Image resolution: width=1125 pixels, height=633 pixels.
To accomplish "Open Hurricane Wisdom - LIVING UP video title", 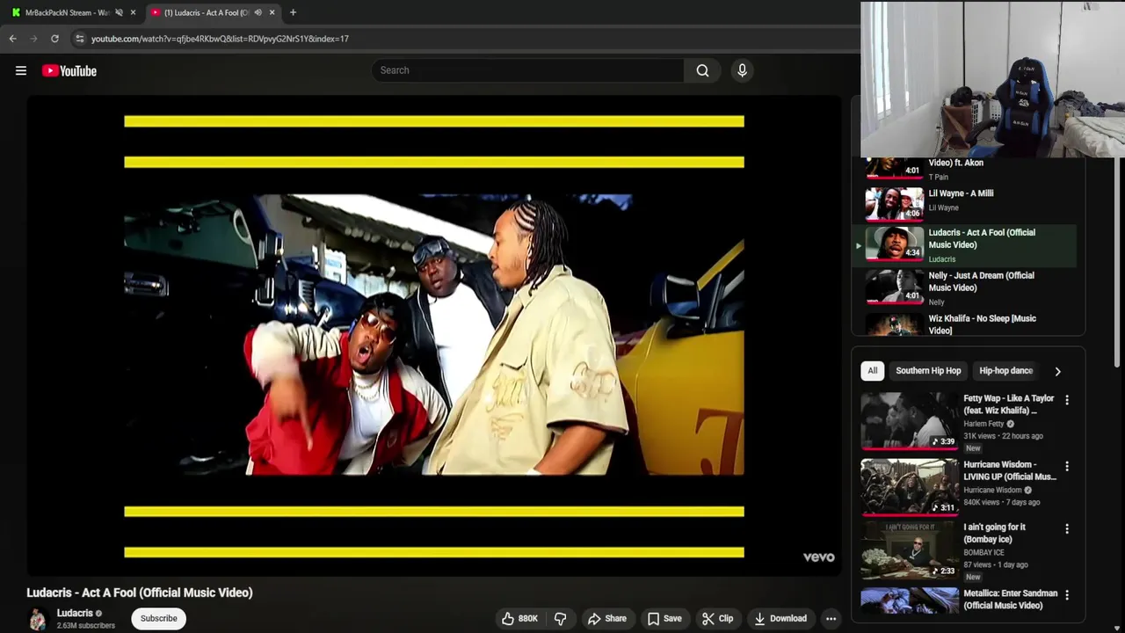I will tap(1009, 470).
